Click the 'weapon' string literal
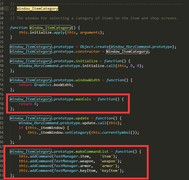The height and width of the screenshot is (180, 189). 109,161
